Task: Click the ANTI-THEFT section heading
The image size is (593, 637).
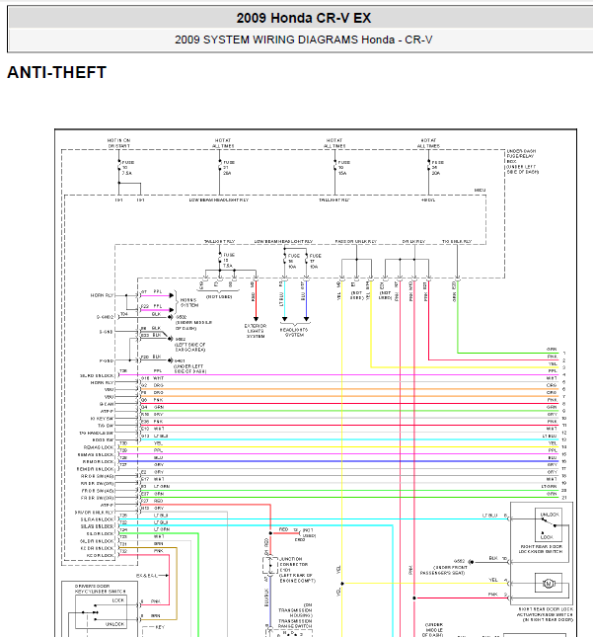Action: 57,73
